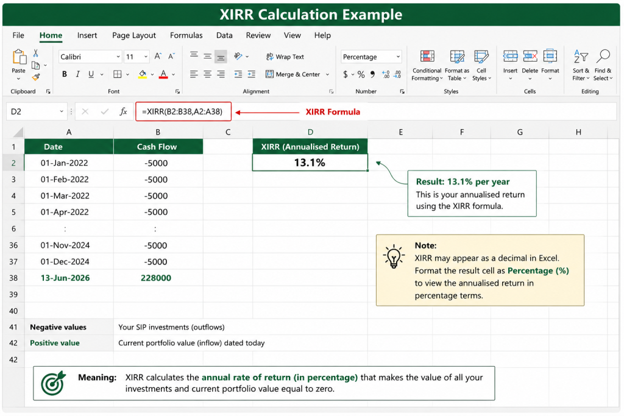Increase font size with the larger A
The image size is (624, 416).
point(158,57)
